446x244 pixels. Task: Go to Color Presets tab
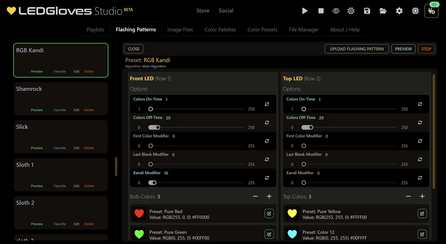point(262,30)
